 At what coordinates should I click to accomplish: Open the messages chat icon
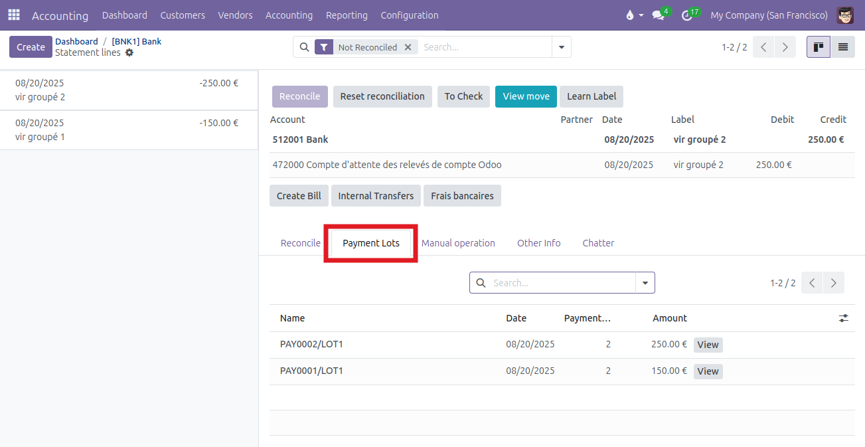click(x=658, y=15)
